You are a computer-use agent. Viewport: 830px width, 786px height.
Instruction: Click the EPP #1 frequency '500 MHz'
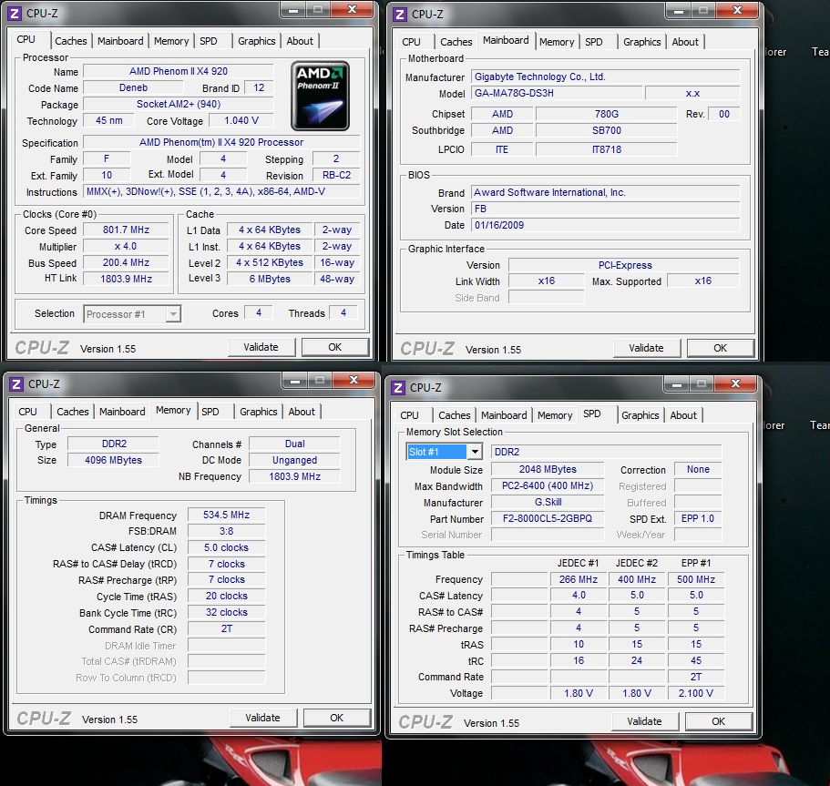coord(696,579)
